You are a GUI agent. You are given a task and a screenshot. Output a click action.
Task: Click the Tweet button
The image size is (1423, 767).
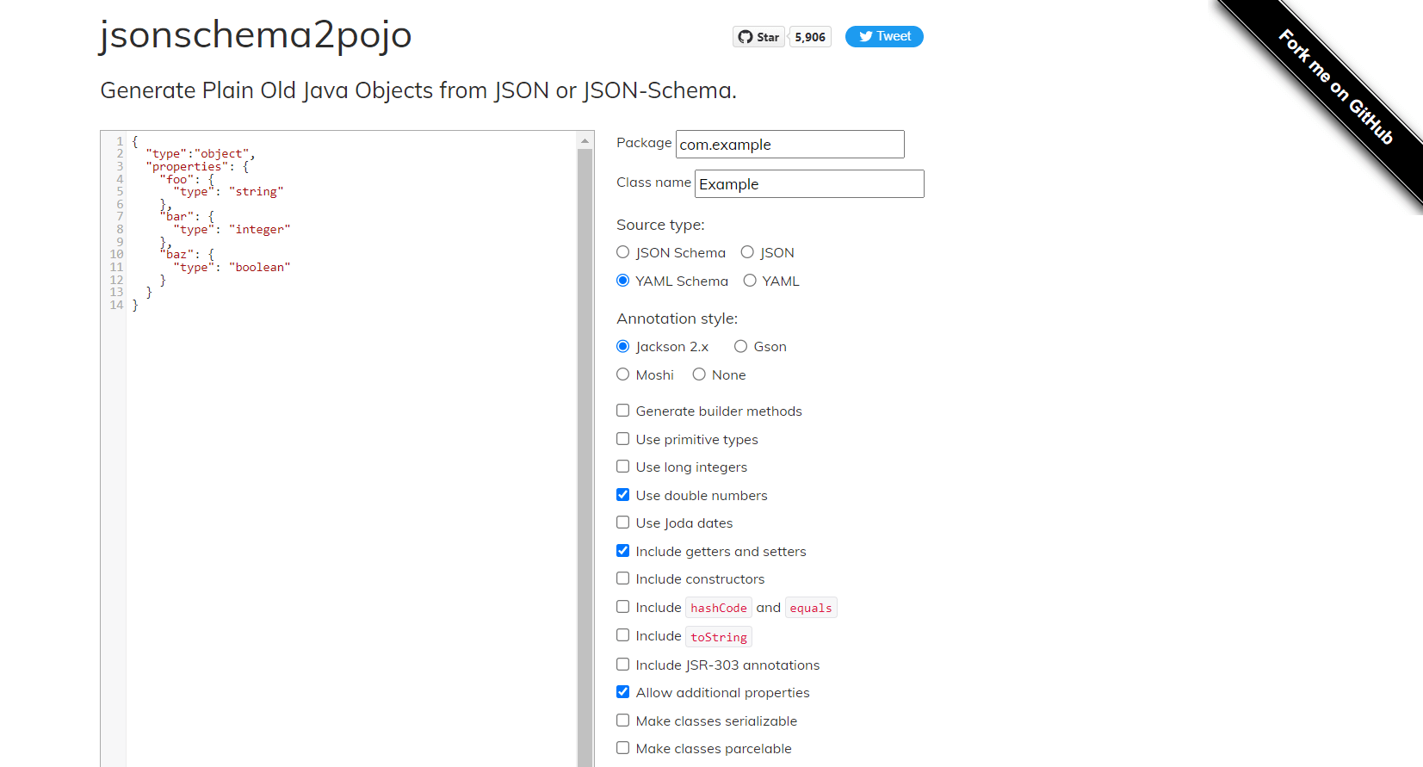click(884, 37)
